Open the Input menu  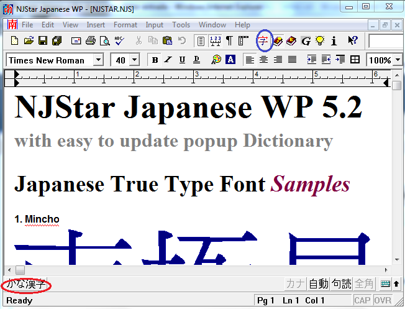tap(155, 25)
